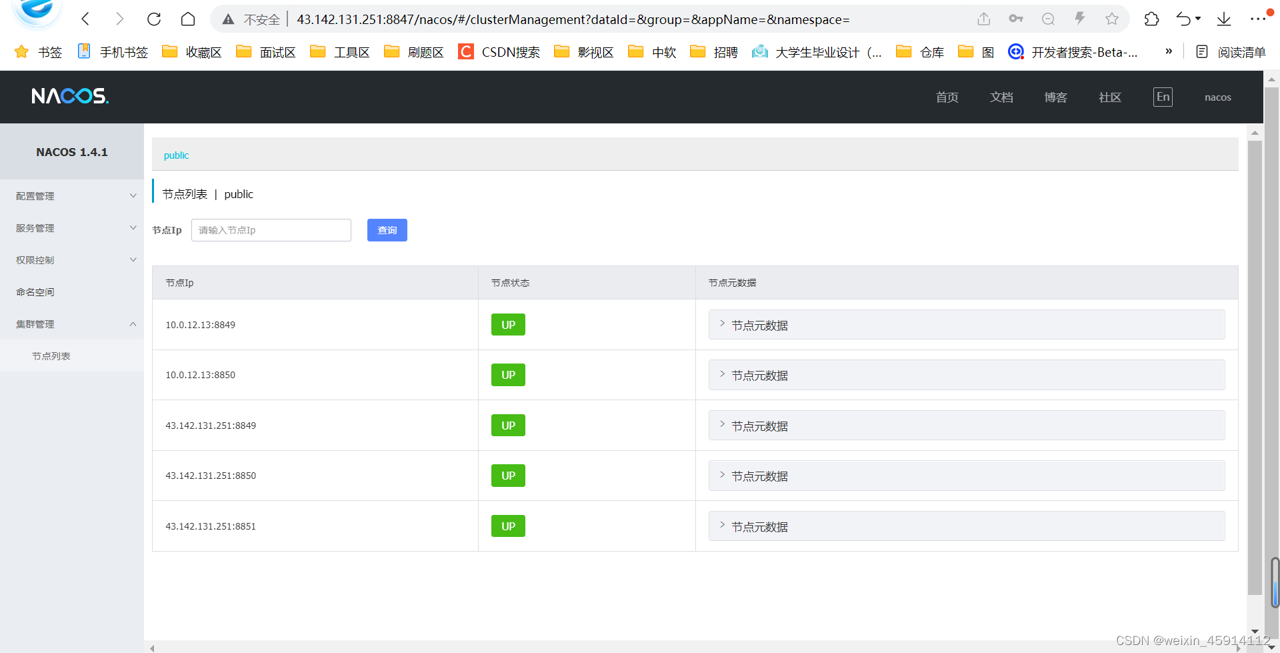Viewport: 1280px width, 653px height.
Task: Open the browser three-dot menu
Action: click(x=1258, y=19)
